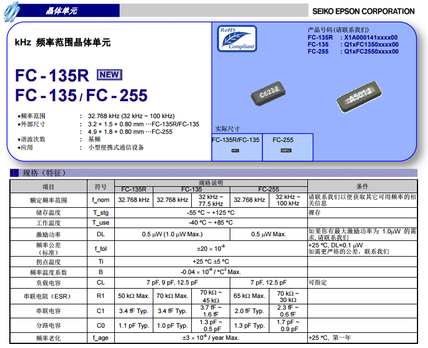Click the NEW badge beside FC-135R
Image resolution: width=428 pixels, height=348 pixels.
point(109,74)
